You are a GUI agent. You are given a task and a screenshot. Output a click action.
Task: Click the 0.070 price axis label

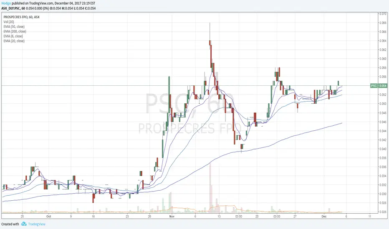coord(383,14)
